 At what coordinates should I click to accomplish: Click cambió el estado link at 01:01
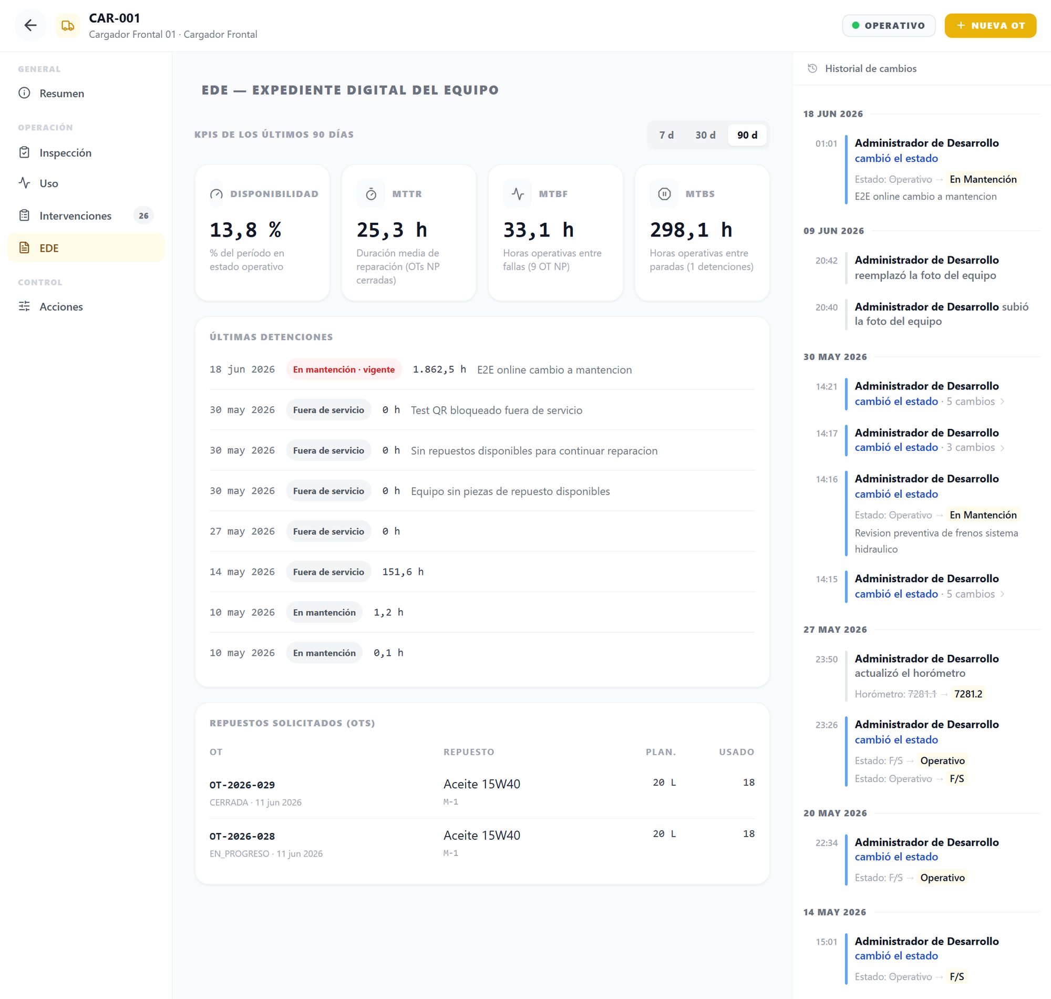(896, 158)
